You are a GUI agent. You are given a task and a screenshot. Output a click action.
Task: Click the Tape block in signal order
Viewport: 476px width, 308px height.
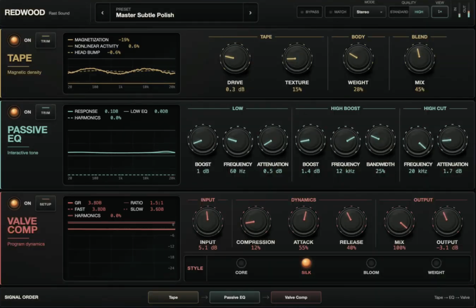coord(173,297)
